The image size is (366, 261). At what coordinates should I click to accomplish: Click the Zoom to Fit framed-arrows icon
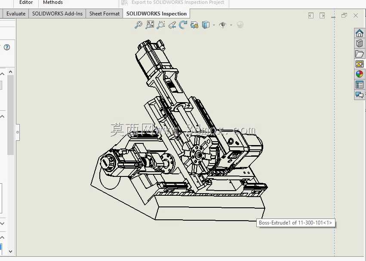tap(150, 25)
